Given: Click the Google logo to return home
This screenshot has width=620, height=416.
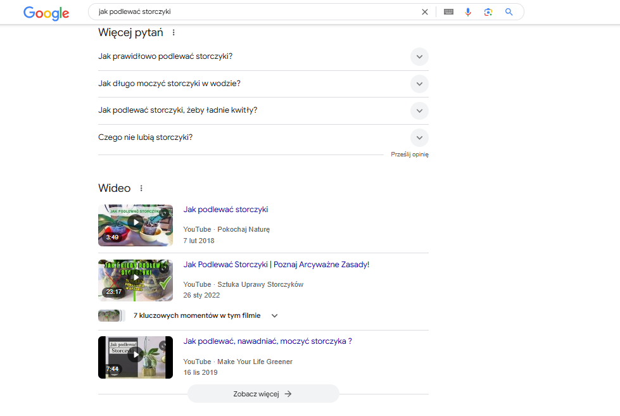Looking at the screenshot, I should (46, 13).
